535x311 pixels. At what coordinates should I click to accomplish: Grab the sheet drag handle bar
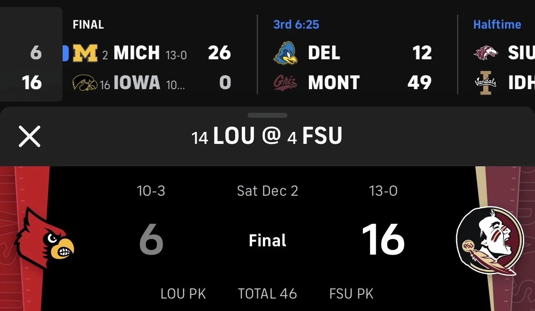click(x=267, y=115)
